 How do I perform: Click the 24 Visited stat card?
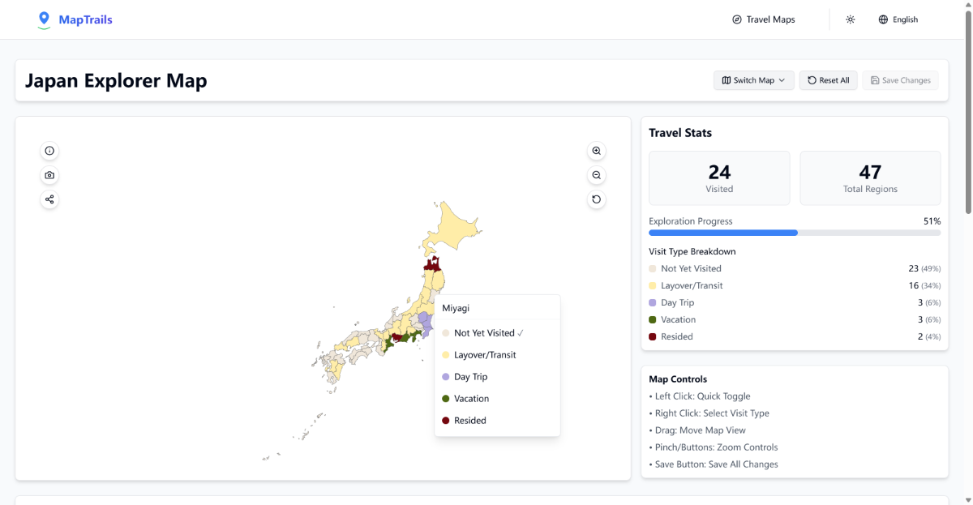click(x=719, y=178)
